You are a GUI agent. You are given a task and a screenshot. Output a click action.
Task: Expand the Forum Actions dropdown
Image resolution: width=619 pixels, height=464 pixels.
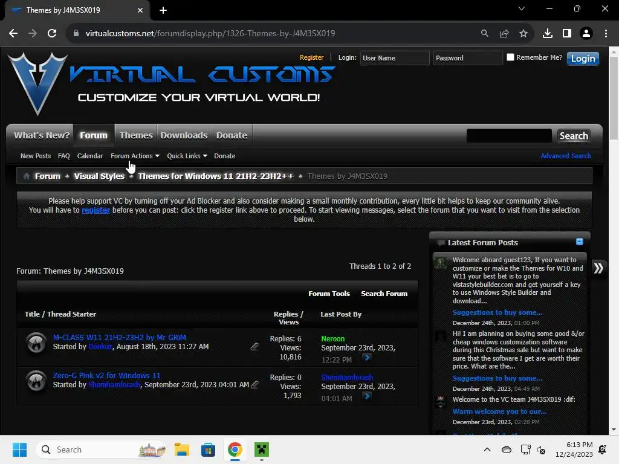pos(135,156)
